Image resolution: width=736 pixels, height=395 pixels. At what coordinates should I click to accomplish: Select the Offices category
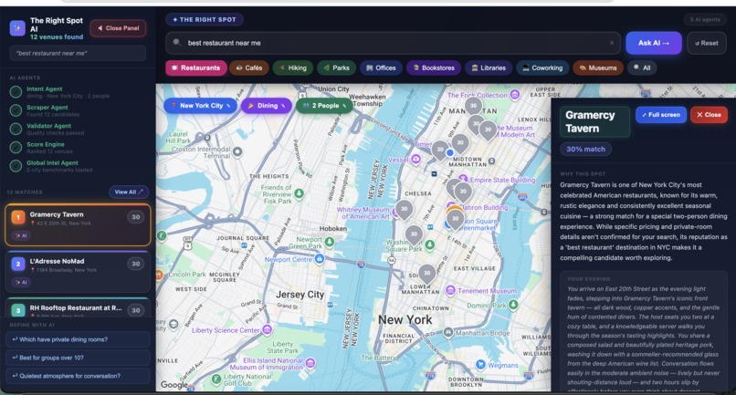381,68
